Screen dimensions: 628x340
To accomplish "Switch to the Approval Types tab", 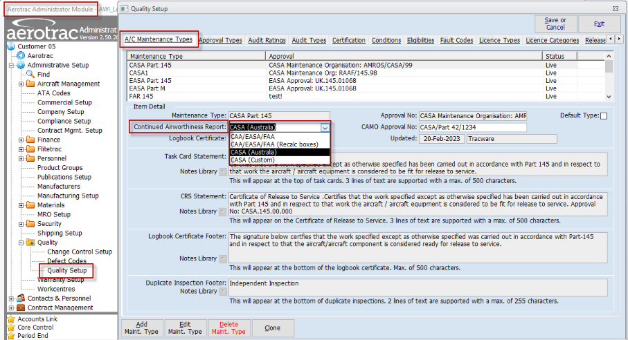I will tap(220, 40).
